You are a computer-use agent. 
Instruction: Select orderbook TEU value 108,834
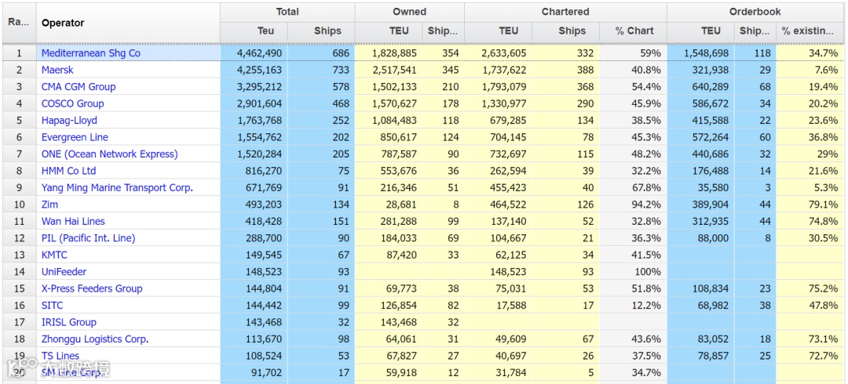point(710,288)
